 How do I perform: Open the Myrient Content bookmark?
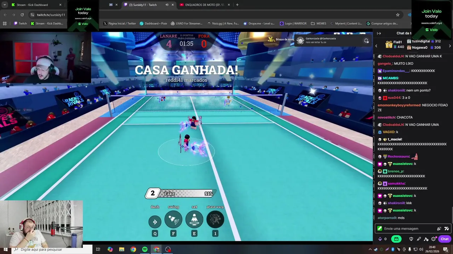(346, 24)
